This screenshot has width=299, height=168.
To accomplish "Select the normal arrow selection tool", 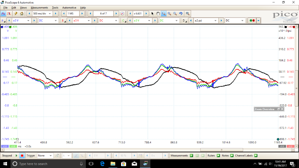I will 152,13.
